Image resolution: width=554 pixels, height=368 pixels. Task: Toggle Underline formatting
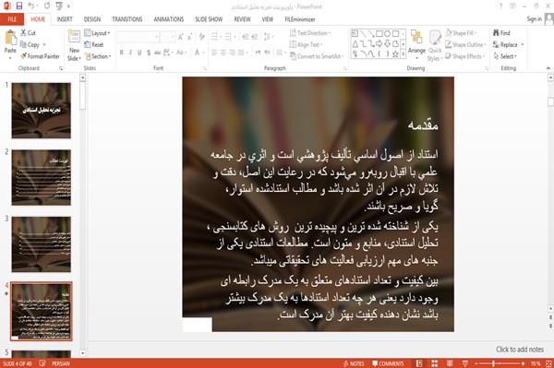139,53
